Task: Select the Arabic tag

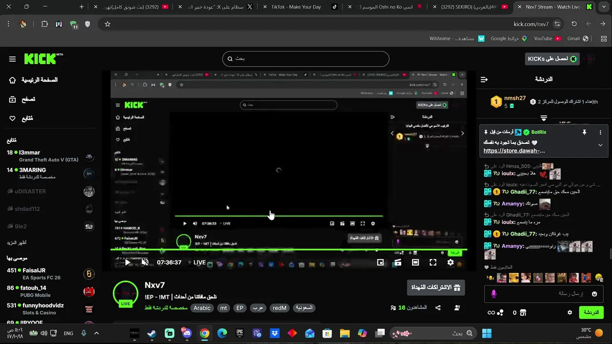Action: [202, 308]
